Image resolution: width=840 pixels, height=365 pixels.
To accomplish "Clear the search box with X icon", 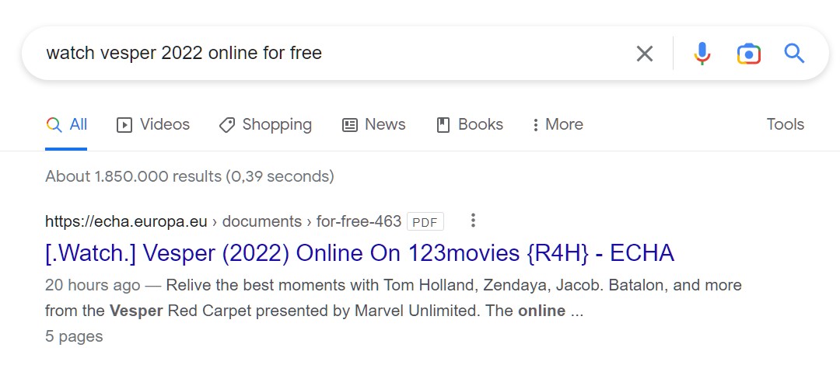I will point(645,54).
